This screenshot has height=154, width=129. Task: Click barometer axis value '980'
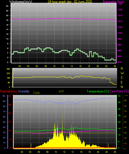click(120, 56)
